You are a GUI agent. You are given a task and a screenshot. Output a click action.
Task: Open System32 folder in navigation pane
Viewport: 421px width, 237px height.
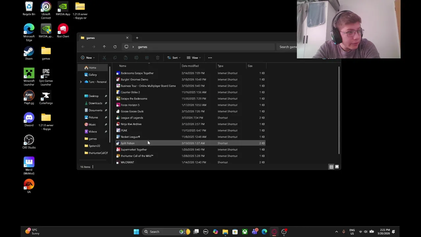tap(94, 146)
